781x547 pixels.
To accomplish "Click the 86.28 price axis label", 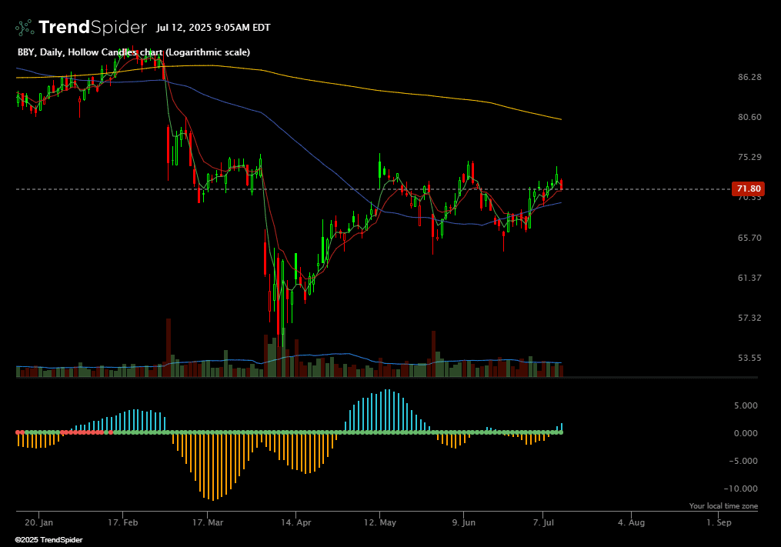I will (749, 77).
